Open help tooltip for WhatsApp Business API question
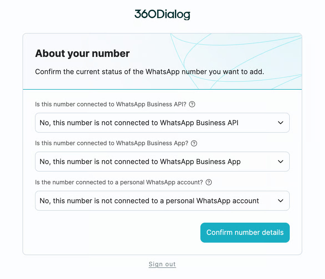This screenshot has width=325, height=279. pyautogui.click(x=192, y=104)
